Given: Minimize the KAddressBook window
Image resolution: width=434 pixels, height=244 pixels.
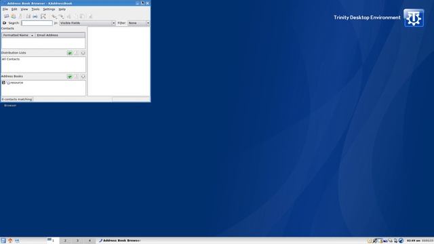Looking at the screenshot, I should [x=137, y=3].
